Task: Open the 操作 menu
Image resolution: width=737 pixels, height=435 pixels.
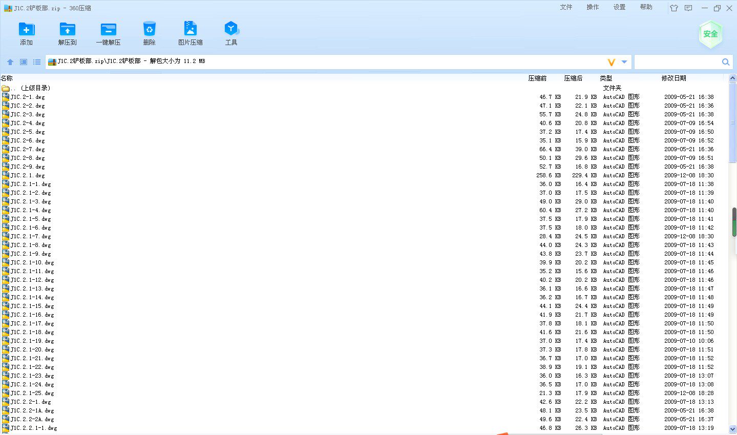Action: (593, 7)
